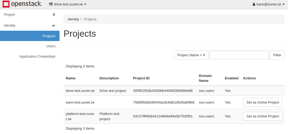Image resolution: width=288 pixels, height=134 pixels.
Task: Click the Identity breadcrumb link
Action: (x=73, y=19)
